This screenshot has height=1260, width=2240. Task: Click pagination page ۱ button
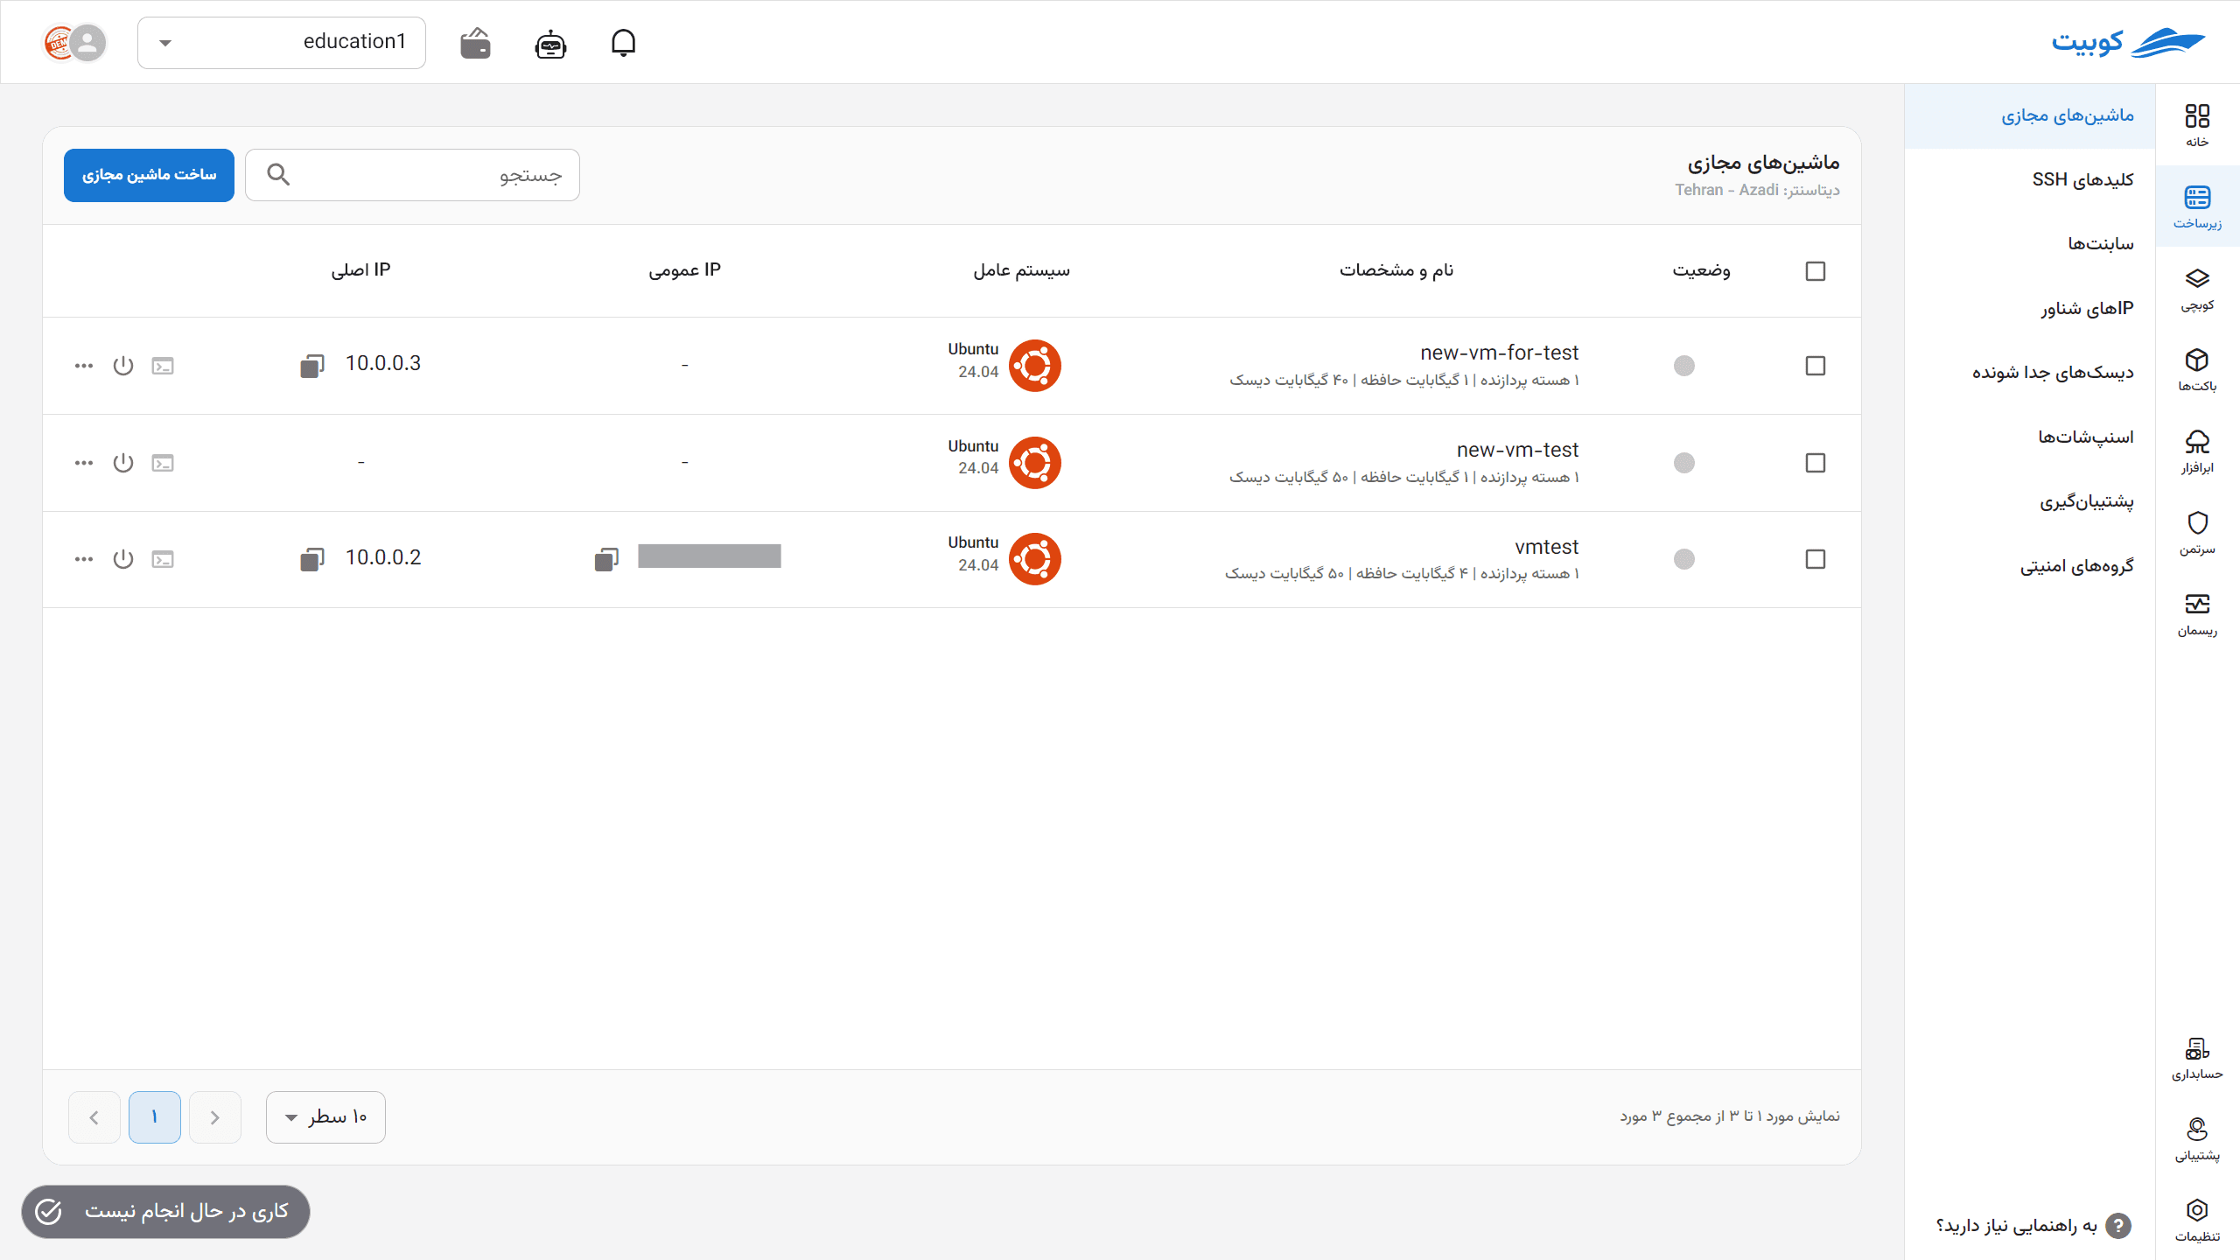155,1116
